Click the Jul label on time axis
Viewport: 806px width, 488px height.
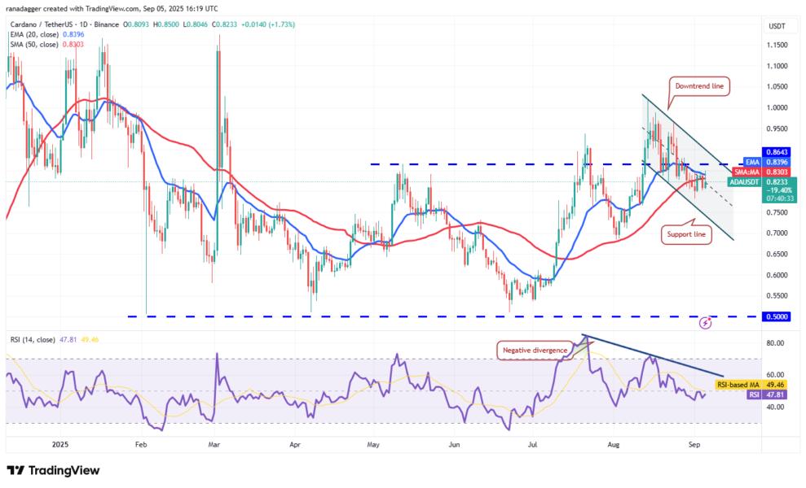tap(532, 445)
